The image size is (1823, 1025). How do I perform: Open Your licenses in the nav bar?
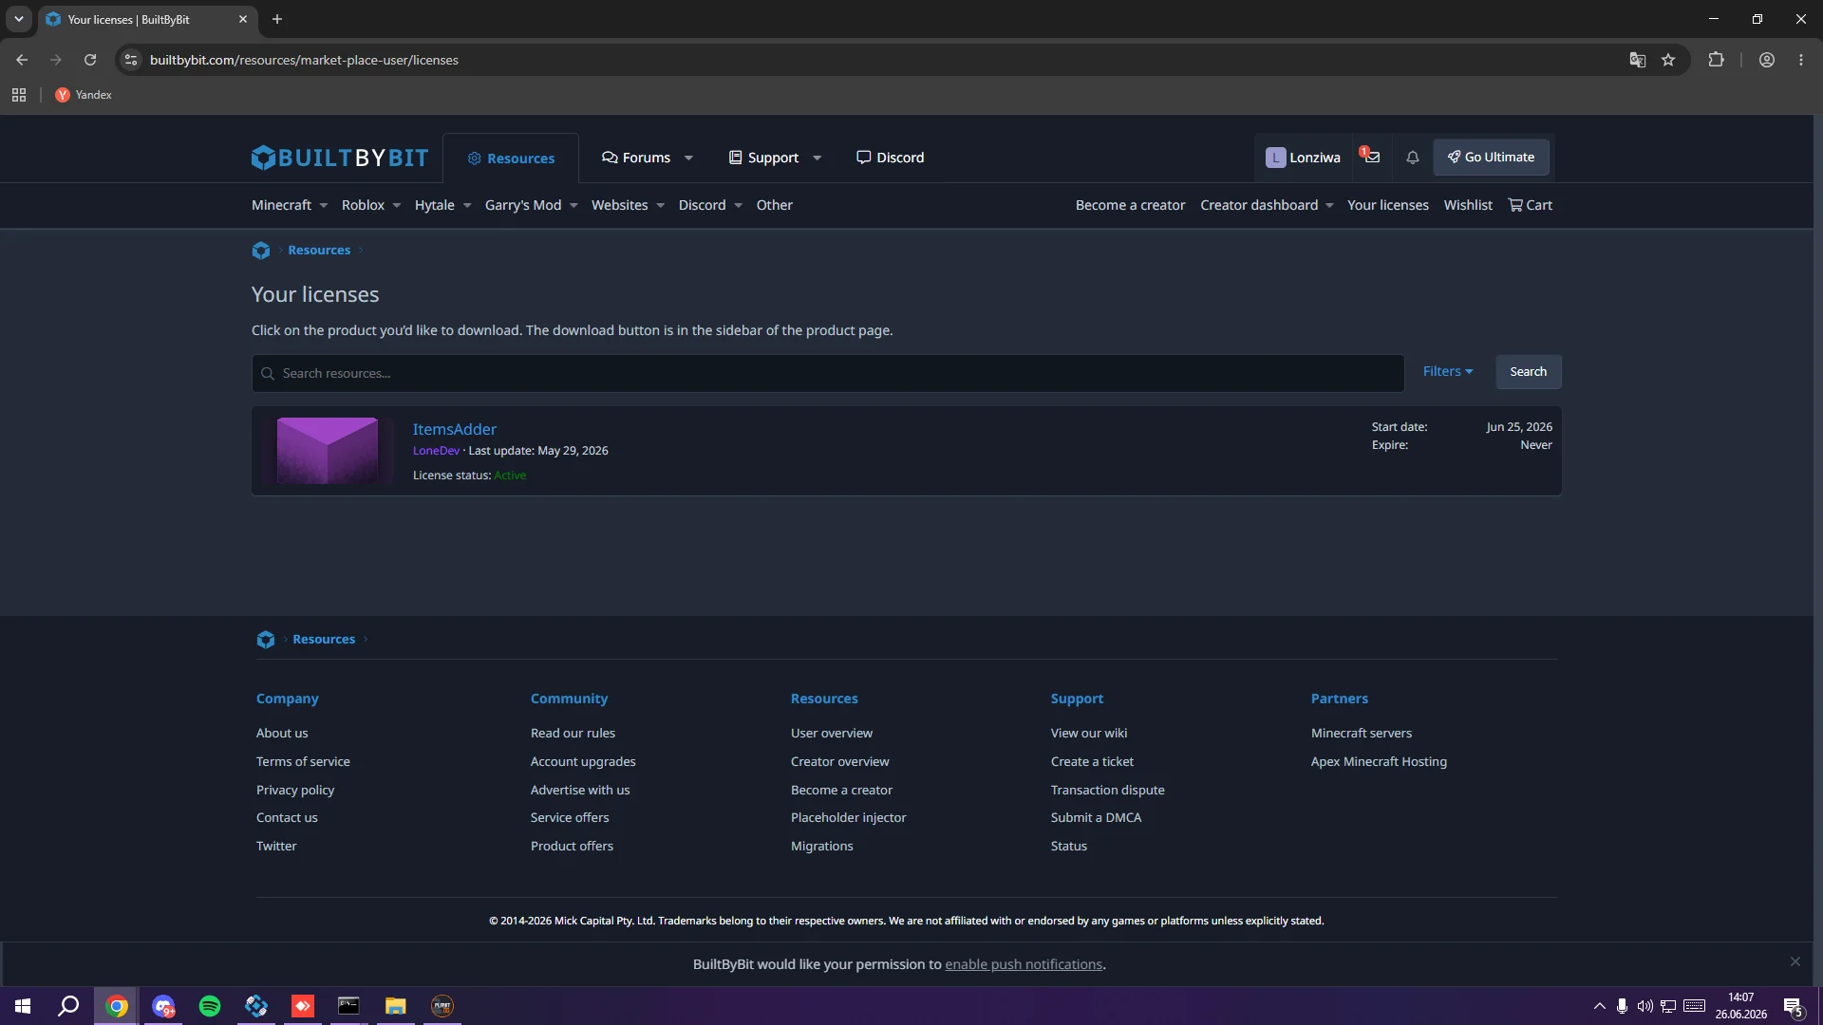(1387, 205)
